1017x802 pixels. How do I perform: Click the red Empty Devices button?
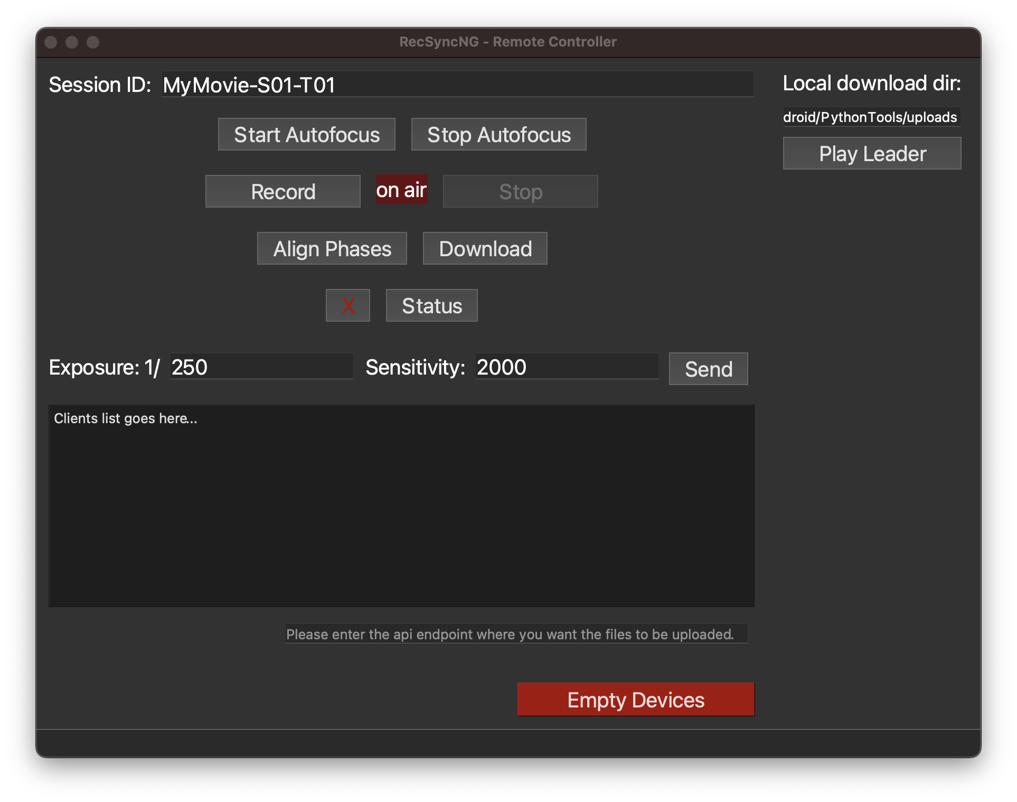635,699
